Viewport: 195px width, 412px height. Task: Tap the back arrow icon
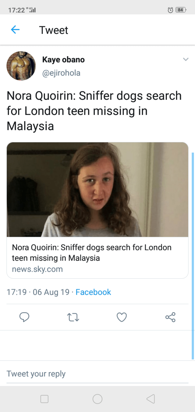tap(15, 30)
